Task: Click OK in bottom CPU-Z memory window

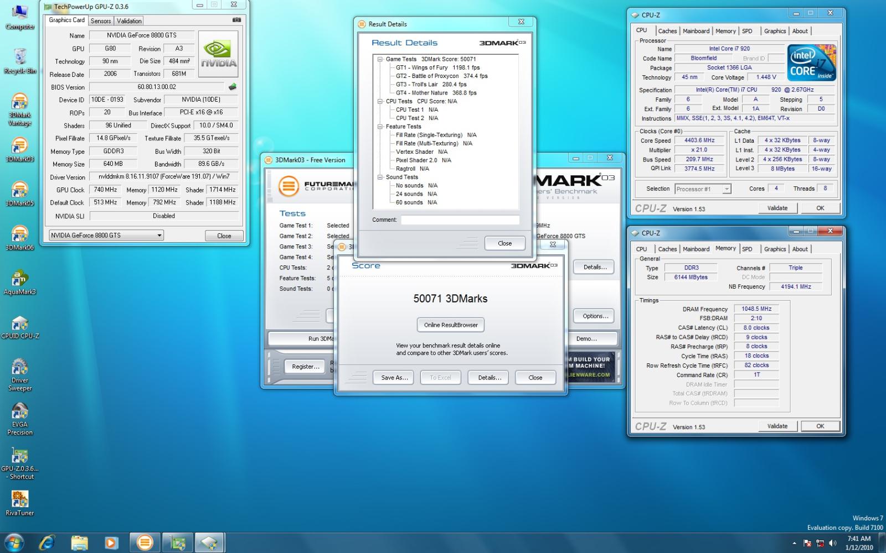Action: click(x=820, y=426)
